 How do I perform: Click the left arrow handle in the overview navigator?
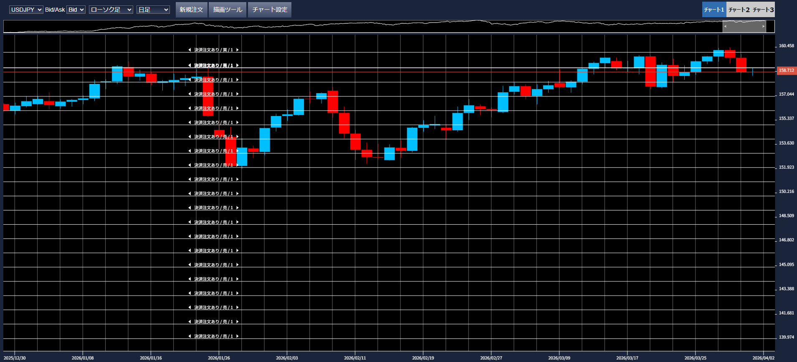[x=725, y=26]
